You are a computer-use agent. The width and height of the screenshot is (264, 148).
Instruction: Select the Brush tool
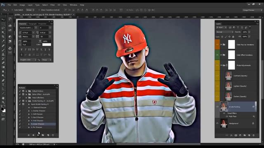3,50
